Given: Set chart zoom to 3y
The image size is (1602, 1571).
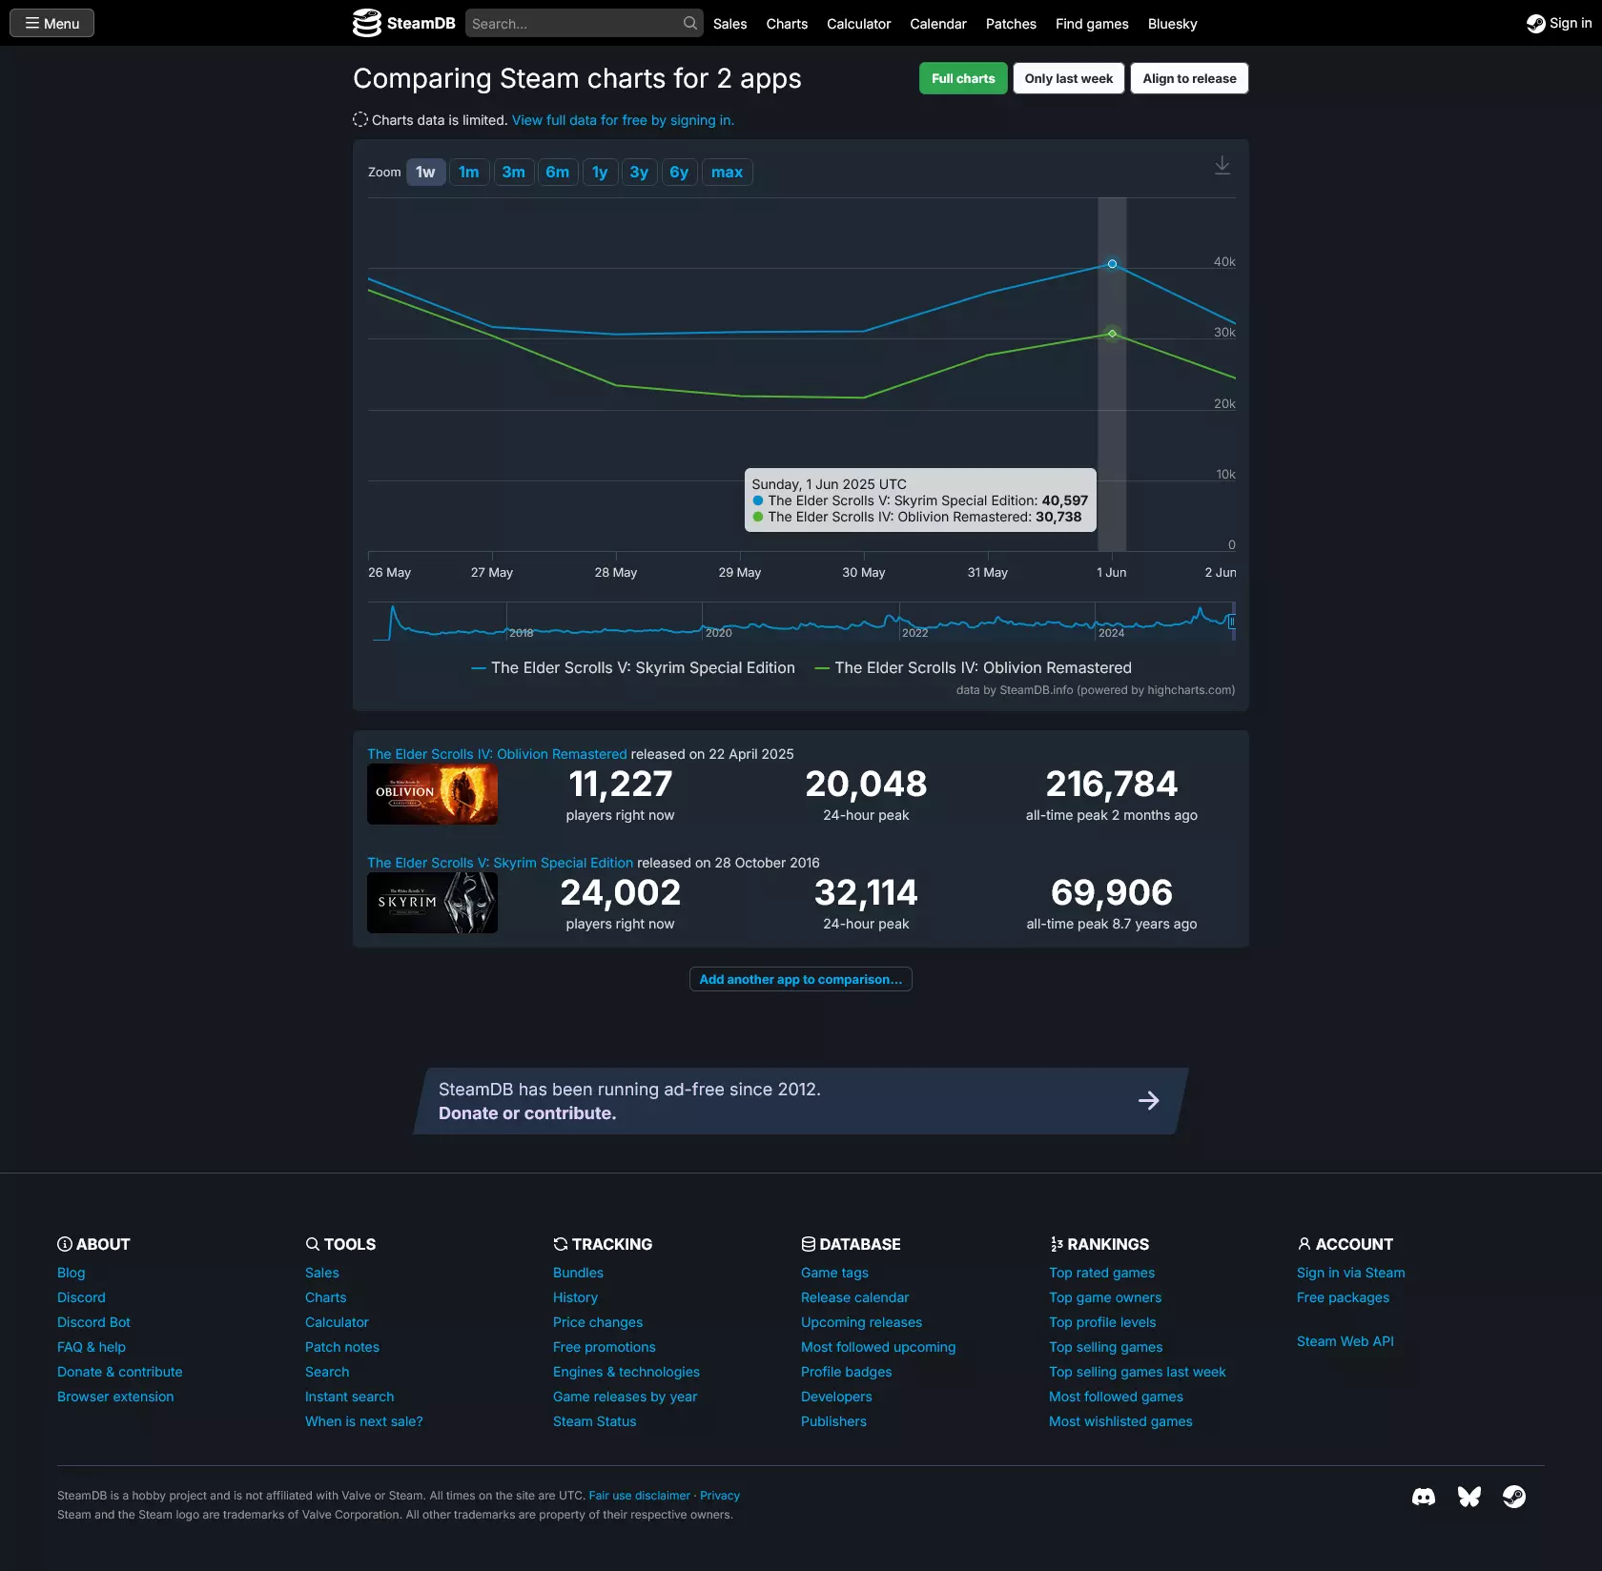Looking at the screenshot, I should [639, 173].
